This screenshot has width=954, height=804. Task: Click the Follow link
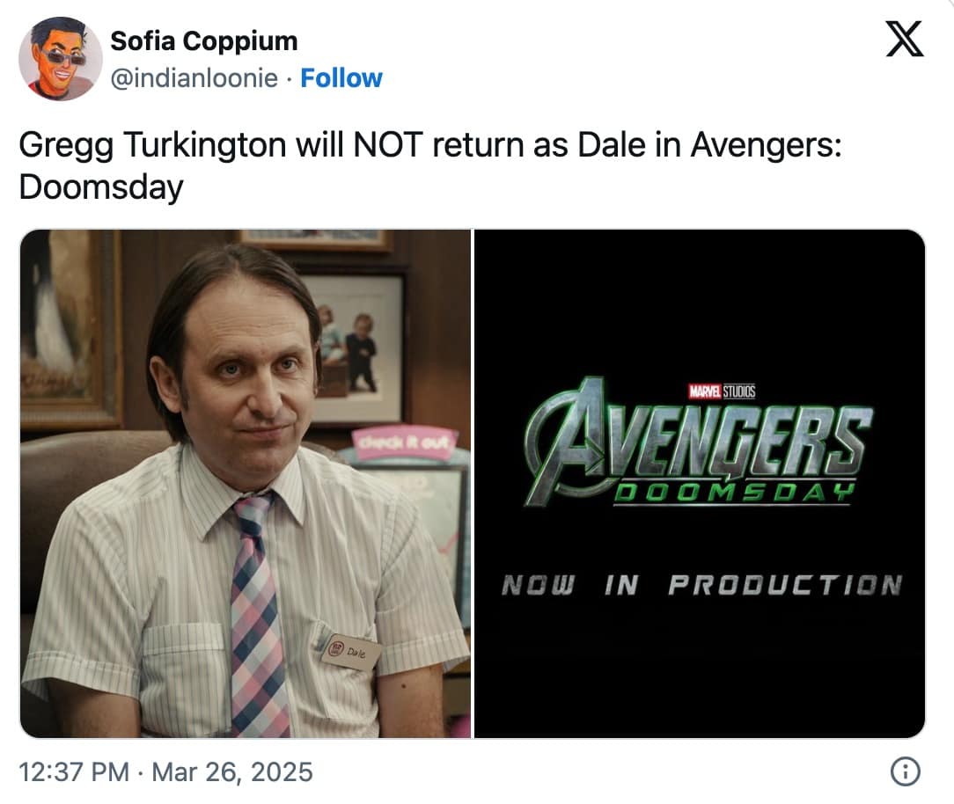coord(340,78)
